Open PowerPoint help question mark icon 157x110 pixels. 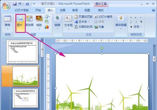(153, 10)
